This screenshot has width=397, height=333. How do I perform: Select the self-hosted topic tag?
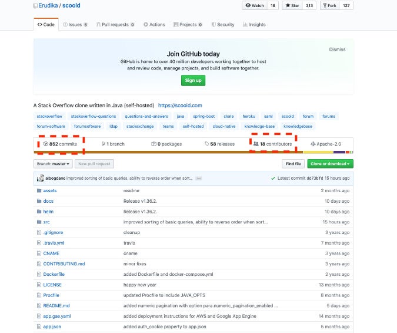coord(193,126)
